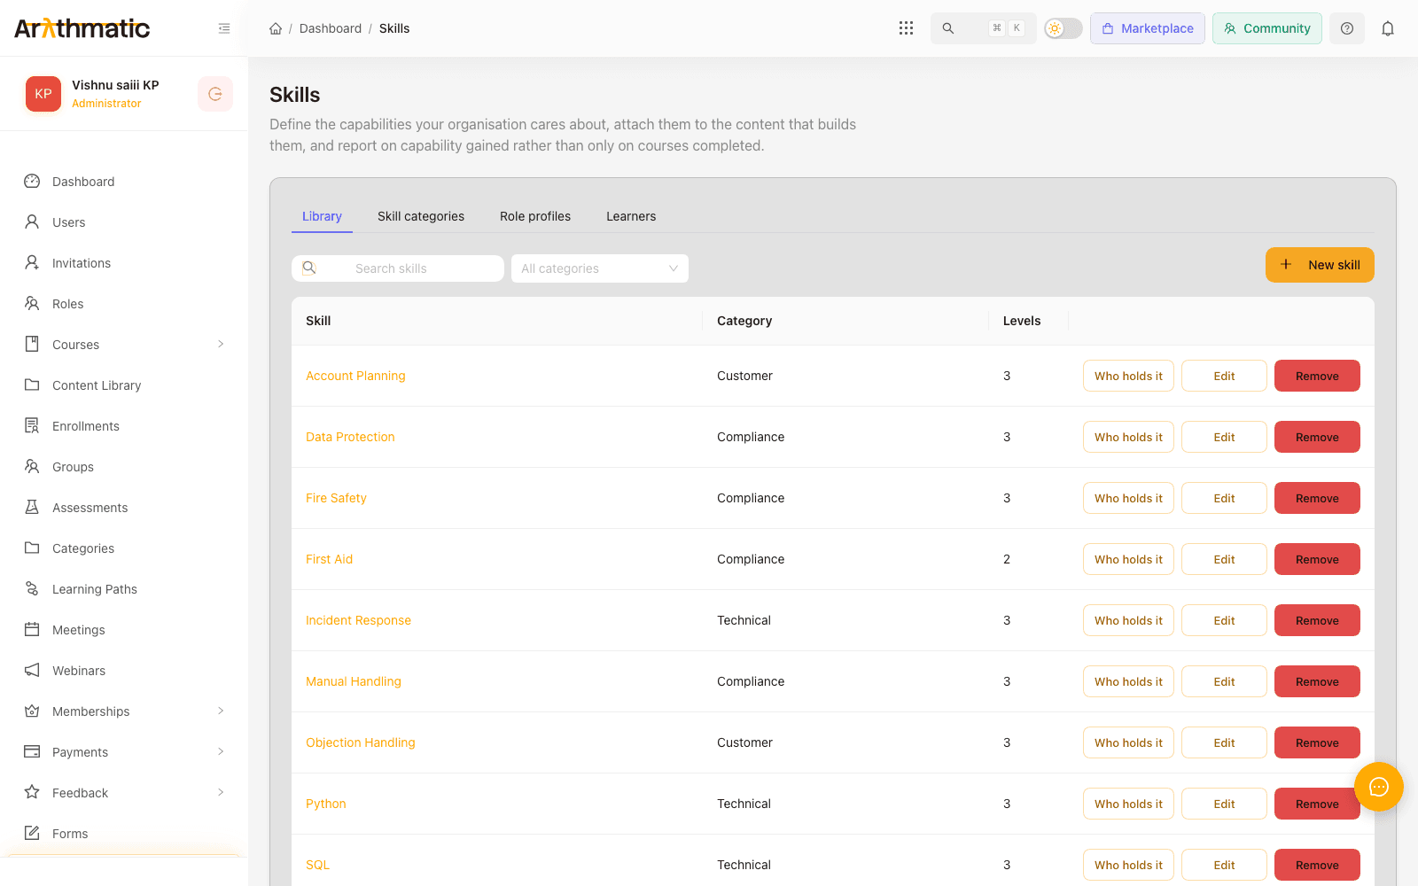The height and width of the screenshot is (886, 1418).
Task: Open the Marketplace button
Action: tap(1148, 28)
